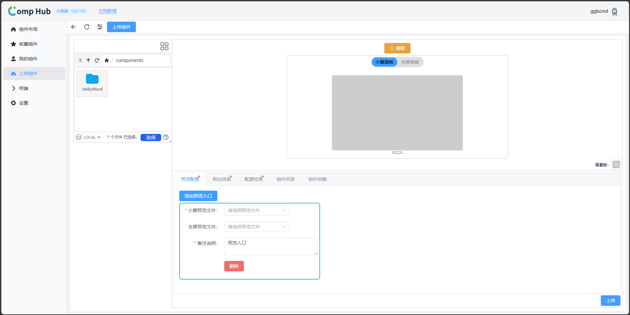This screenshot has width=630, height=315.
Task: Select the HelloWord folder
Action: click(92, 83)
